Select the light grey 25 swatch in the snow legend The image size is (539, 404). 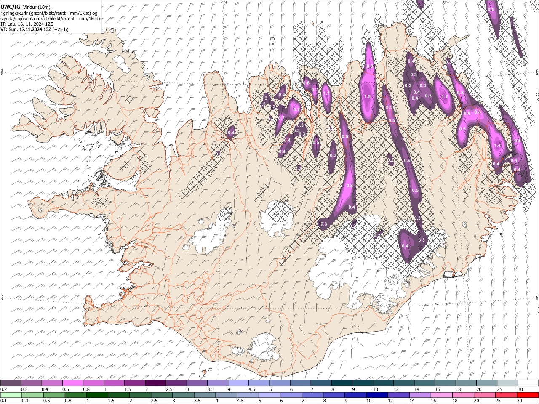coord(507,383)
